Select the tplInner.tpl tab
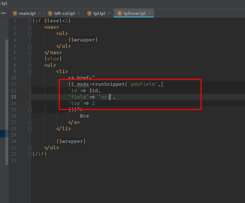The image size is (245, 203). (x=134, y=13)
